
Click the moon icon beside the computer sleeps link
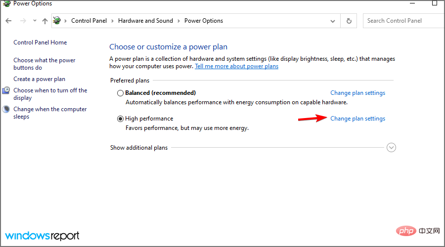click(6, 110)
